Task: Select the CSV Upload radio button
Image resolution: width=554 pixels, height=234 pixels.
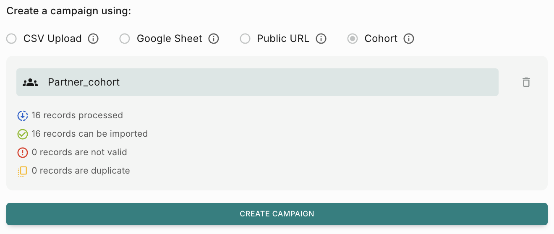Action: (11, 39)
